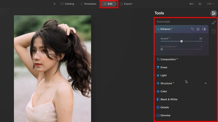Reset Enhance with the undo arrow icon

pos(192,29)
